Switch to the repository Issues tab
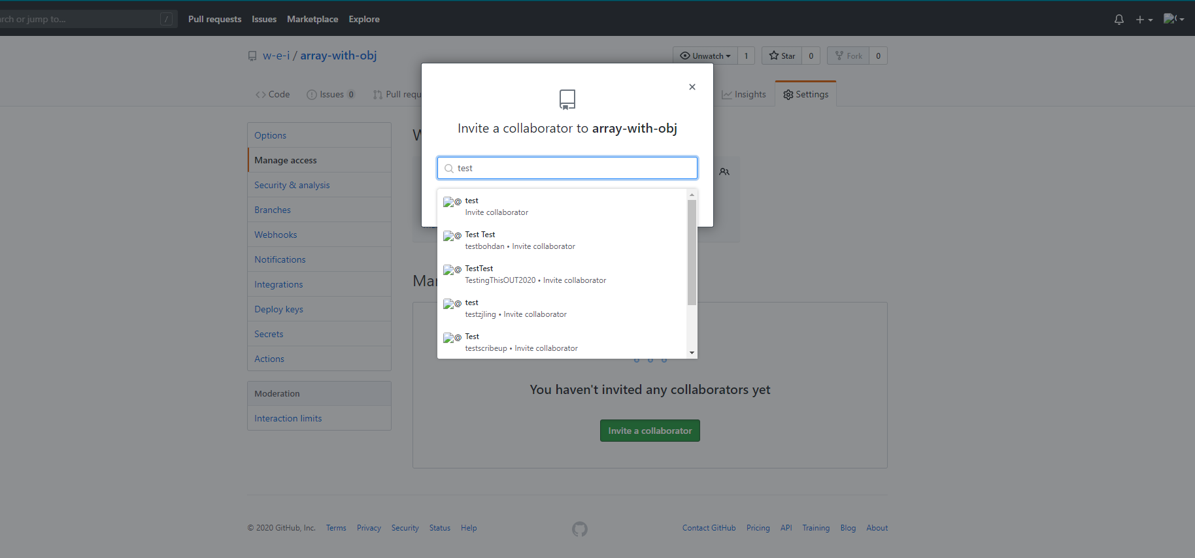1195x558 pixels. [331, 94]
